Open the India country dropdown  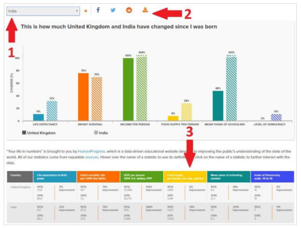tap(43, 11)
